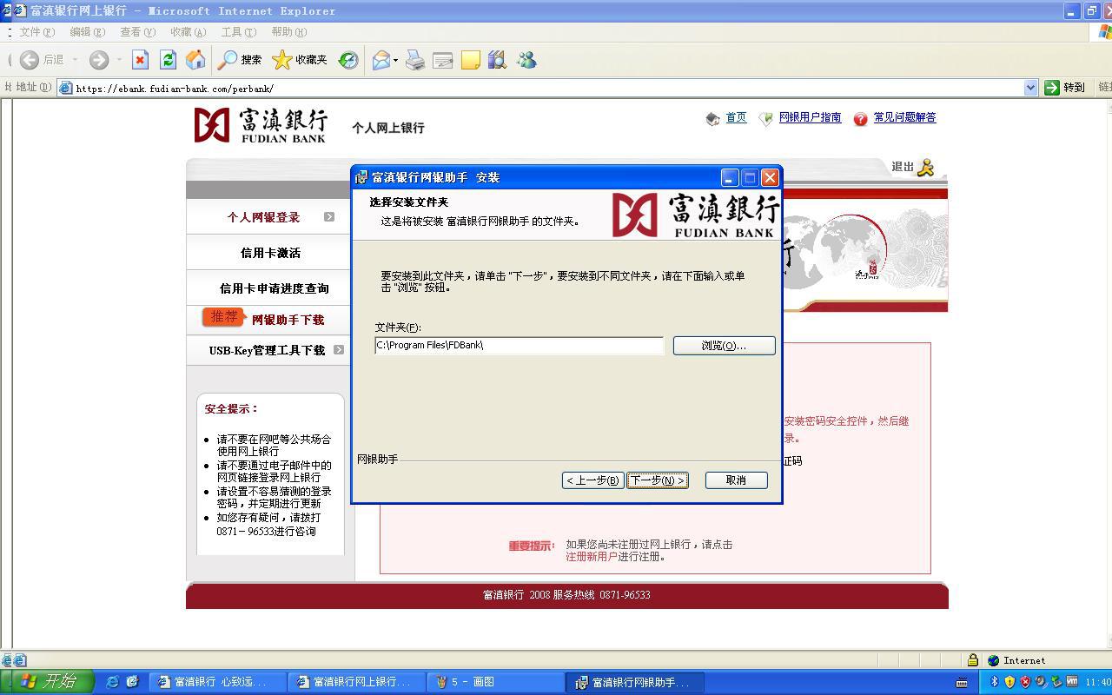Screen dimensions: 1112x695
Task: Open the Back button history dropdown arrow
Action: (76, 60)
